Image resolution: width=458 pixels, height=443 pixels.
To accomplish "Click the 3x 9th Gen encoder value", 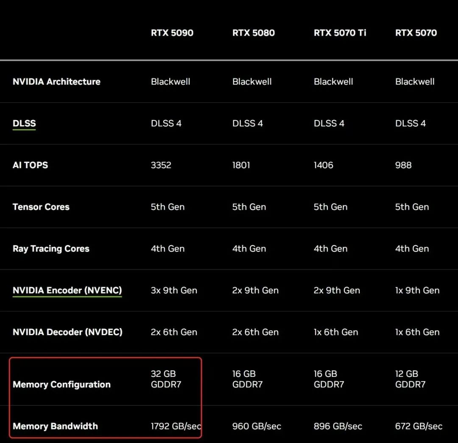I will click(174, 290).
